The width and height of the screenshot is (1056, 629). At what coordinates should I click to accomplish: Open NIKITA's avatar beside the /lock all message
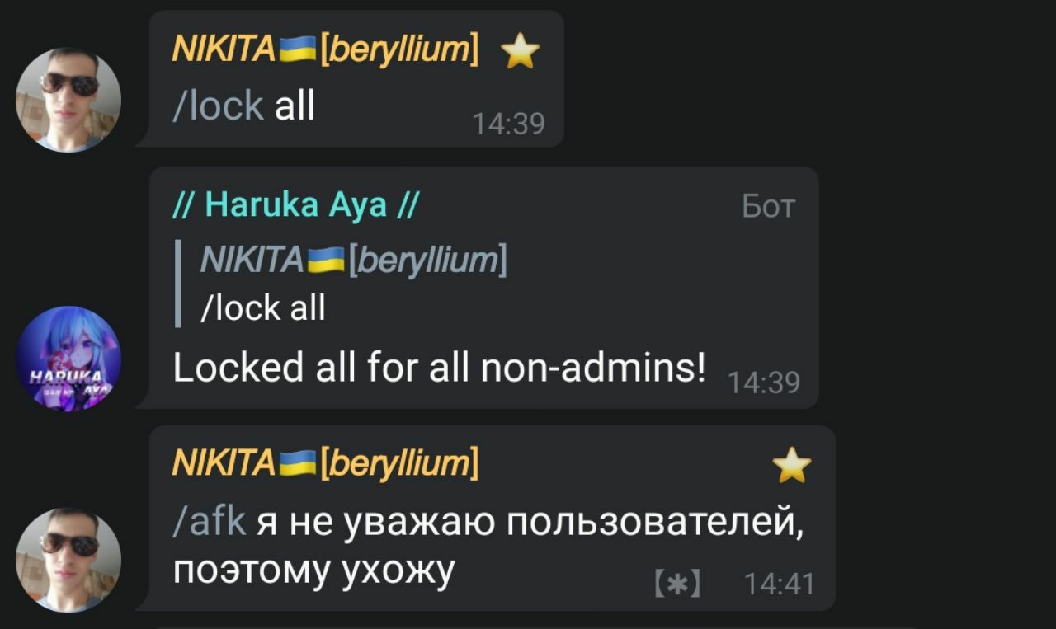(68, 100)
